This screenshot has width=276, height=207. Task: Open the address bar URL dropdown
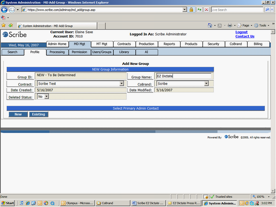coord(184,10)
